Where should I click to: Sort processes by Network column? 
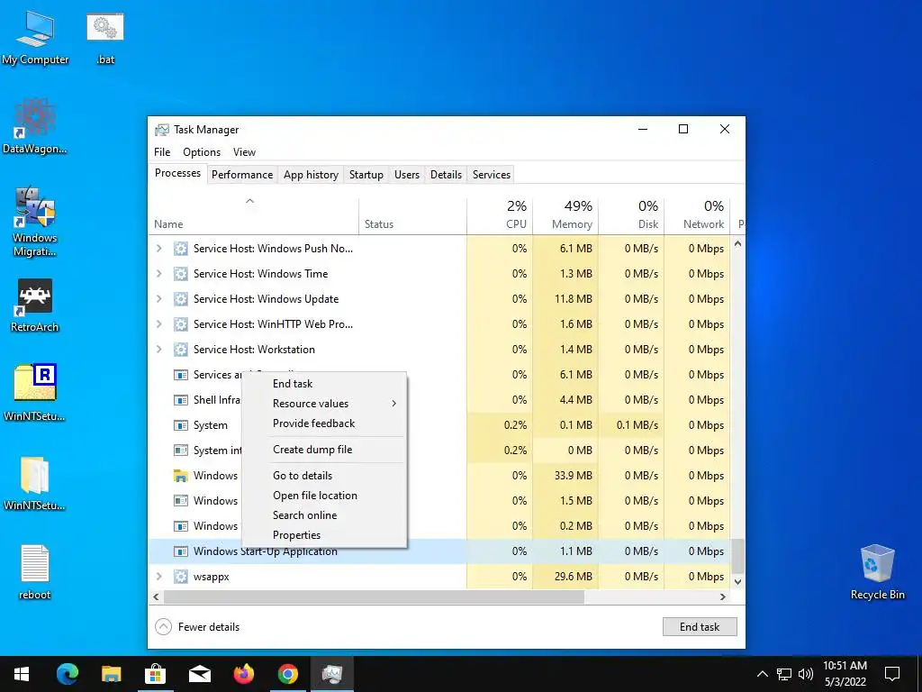[x=698, y=214]
